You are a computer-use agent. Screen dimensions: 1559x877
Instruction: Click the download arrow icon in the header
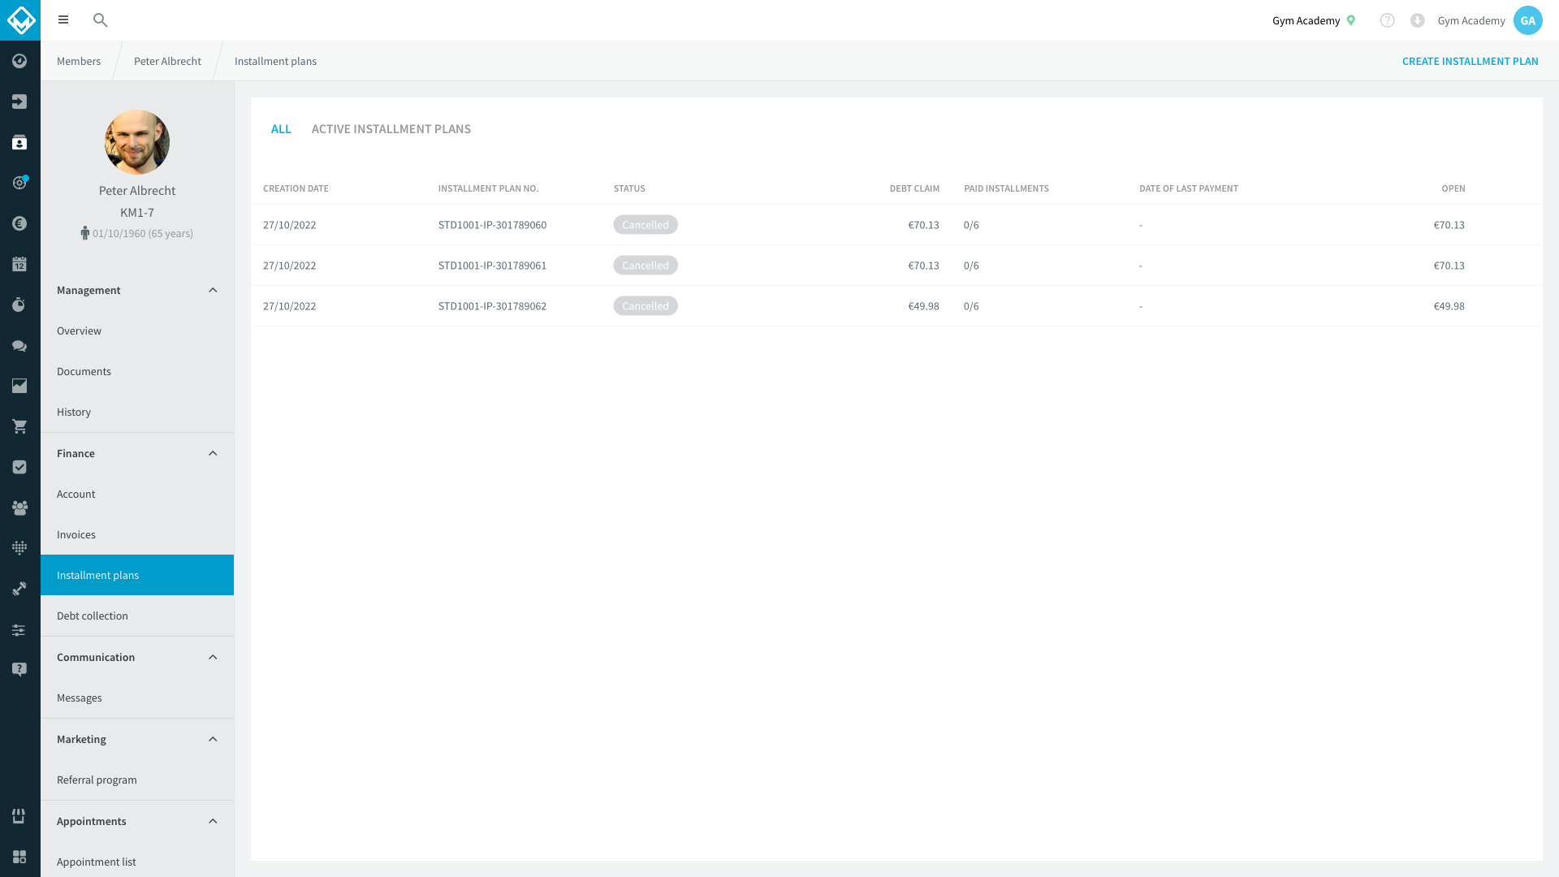coord(1417,20)
